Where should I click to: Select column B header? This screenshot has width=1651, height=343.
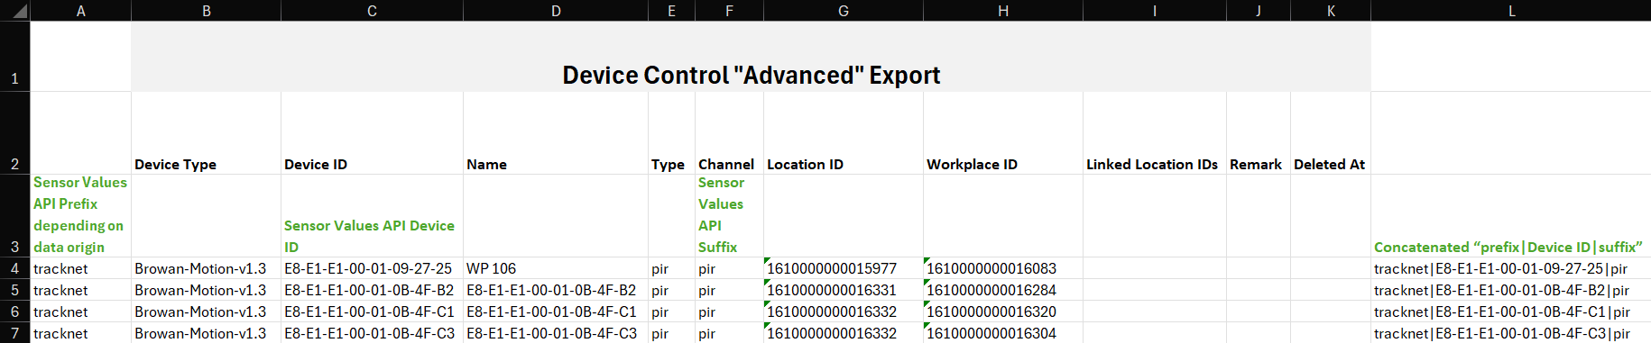click(x=207, y=11)
